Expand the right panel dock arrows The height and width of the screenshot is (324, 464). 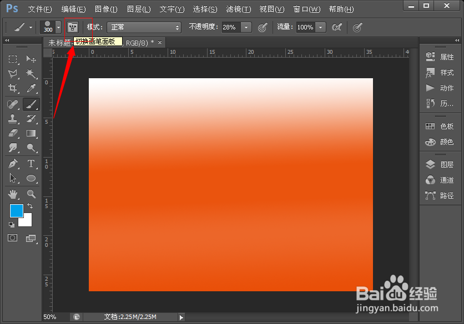[457, 40]
